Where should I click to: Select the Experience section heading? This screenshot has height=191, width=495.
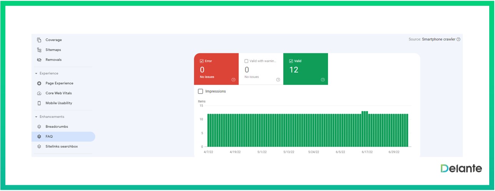(49, 73)
